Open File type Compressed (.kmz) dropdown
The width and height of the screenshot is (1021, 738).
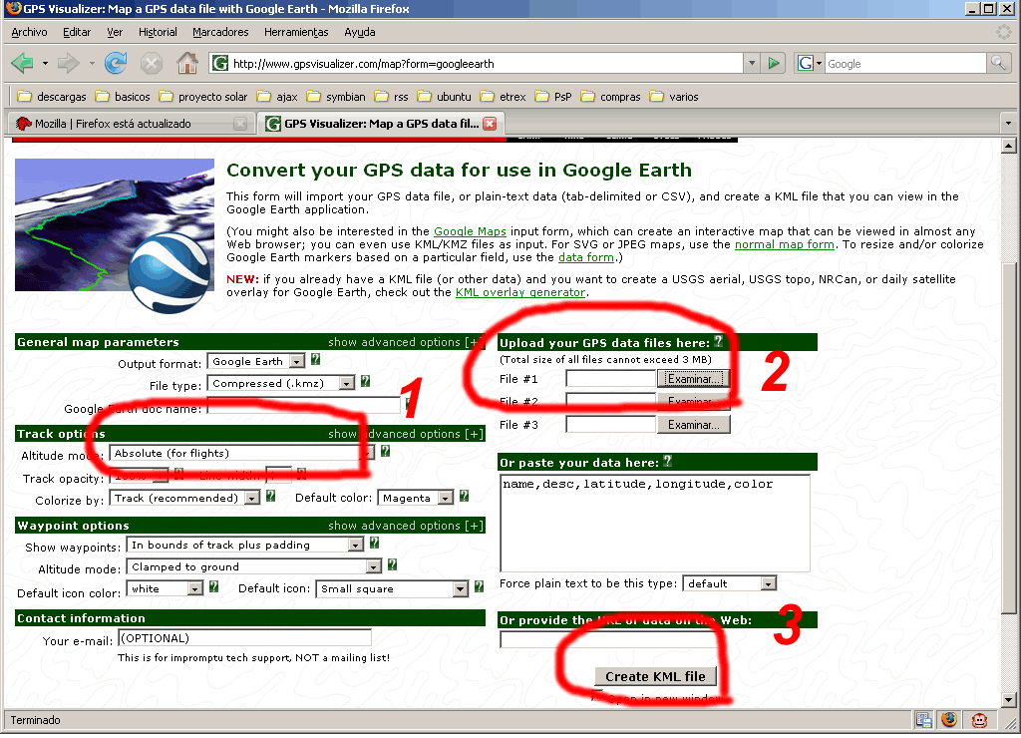click(280, 384)
